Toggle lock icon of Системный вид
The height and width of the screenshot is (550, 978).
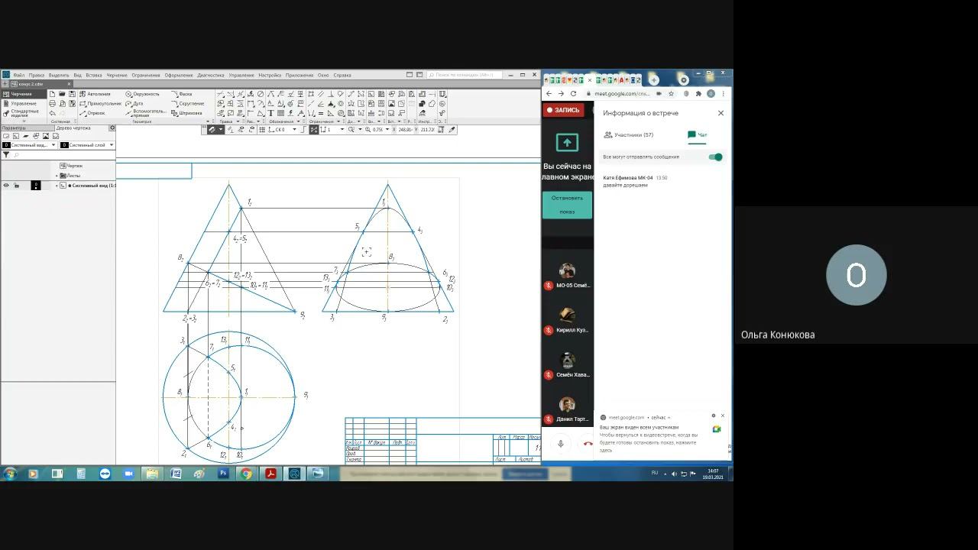coord(17,186)
